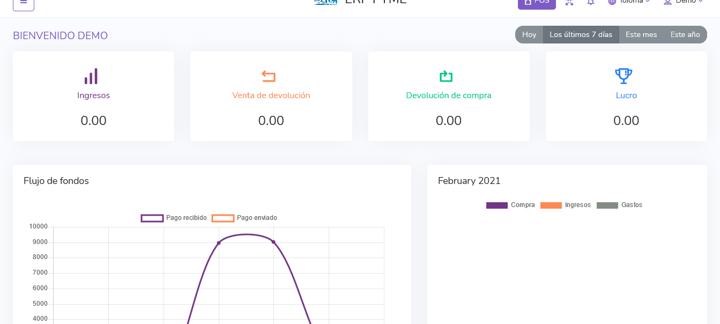Click the Venta de devolución arrow icon
This screenshot has height=324, width=720.
[269, 76]
